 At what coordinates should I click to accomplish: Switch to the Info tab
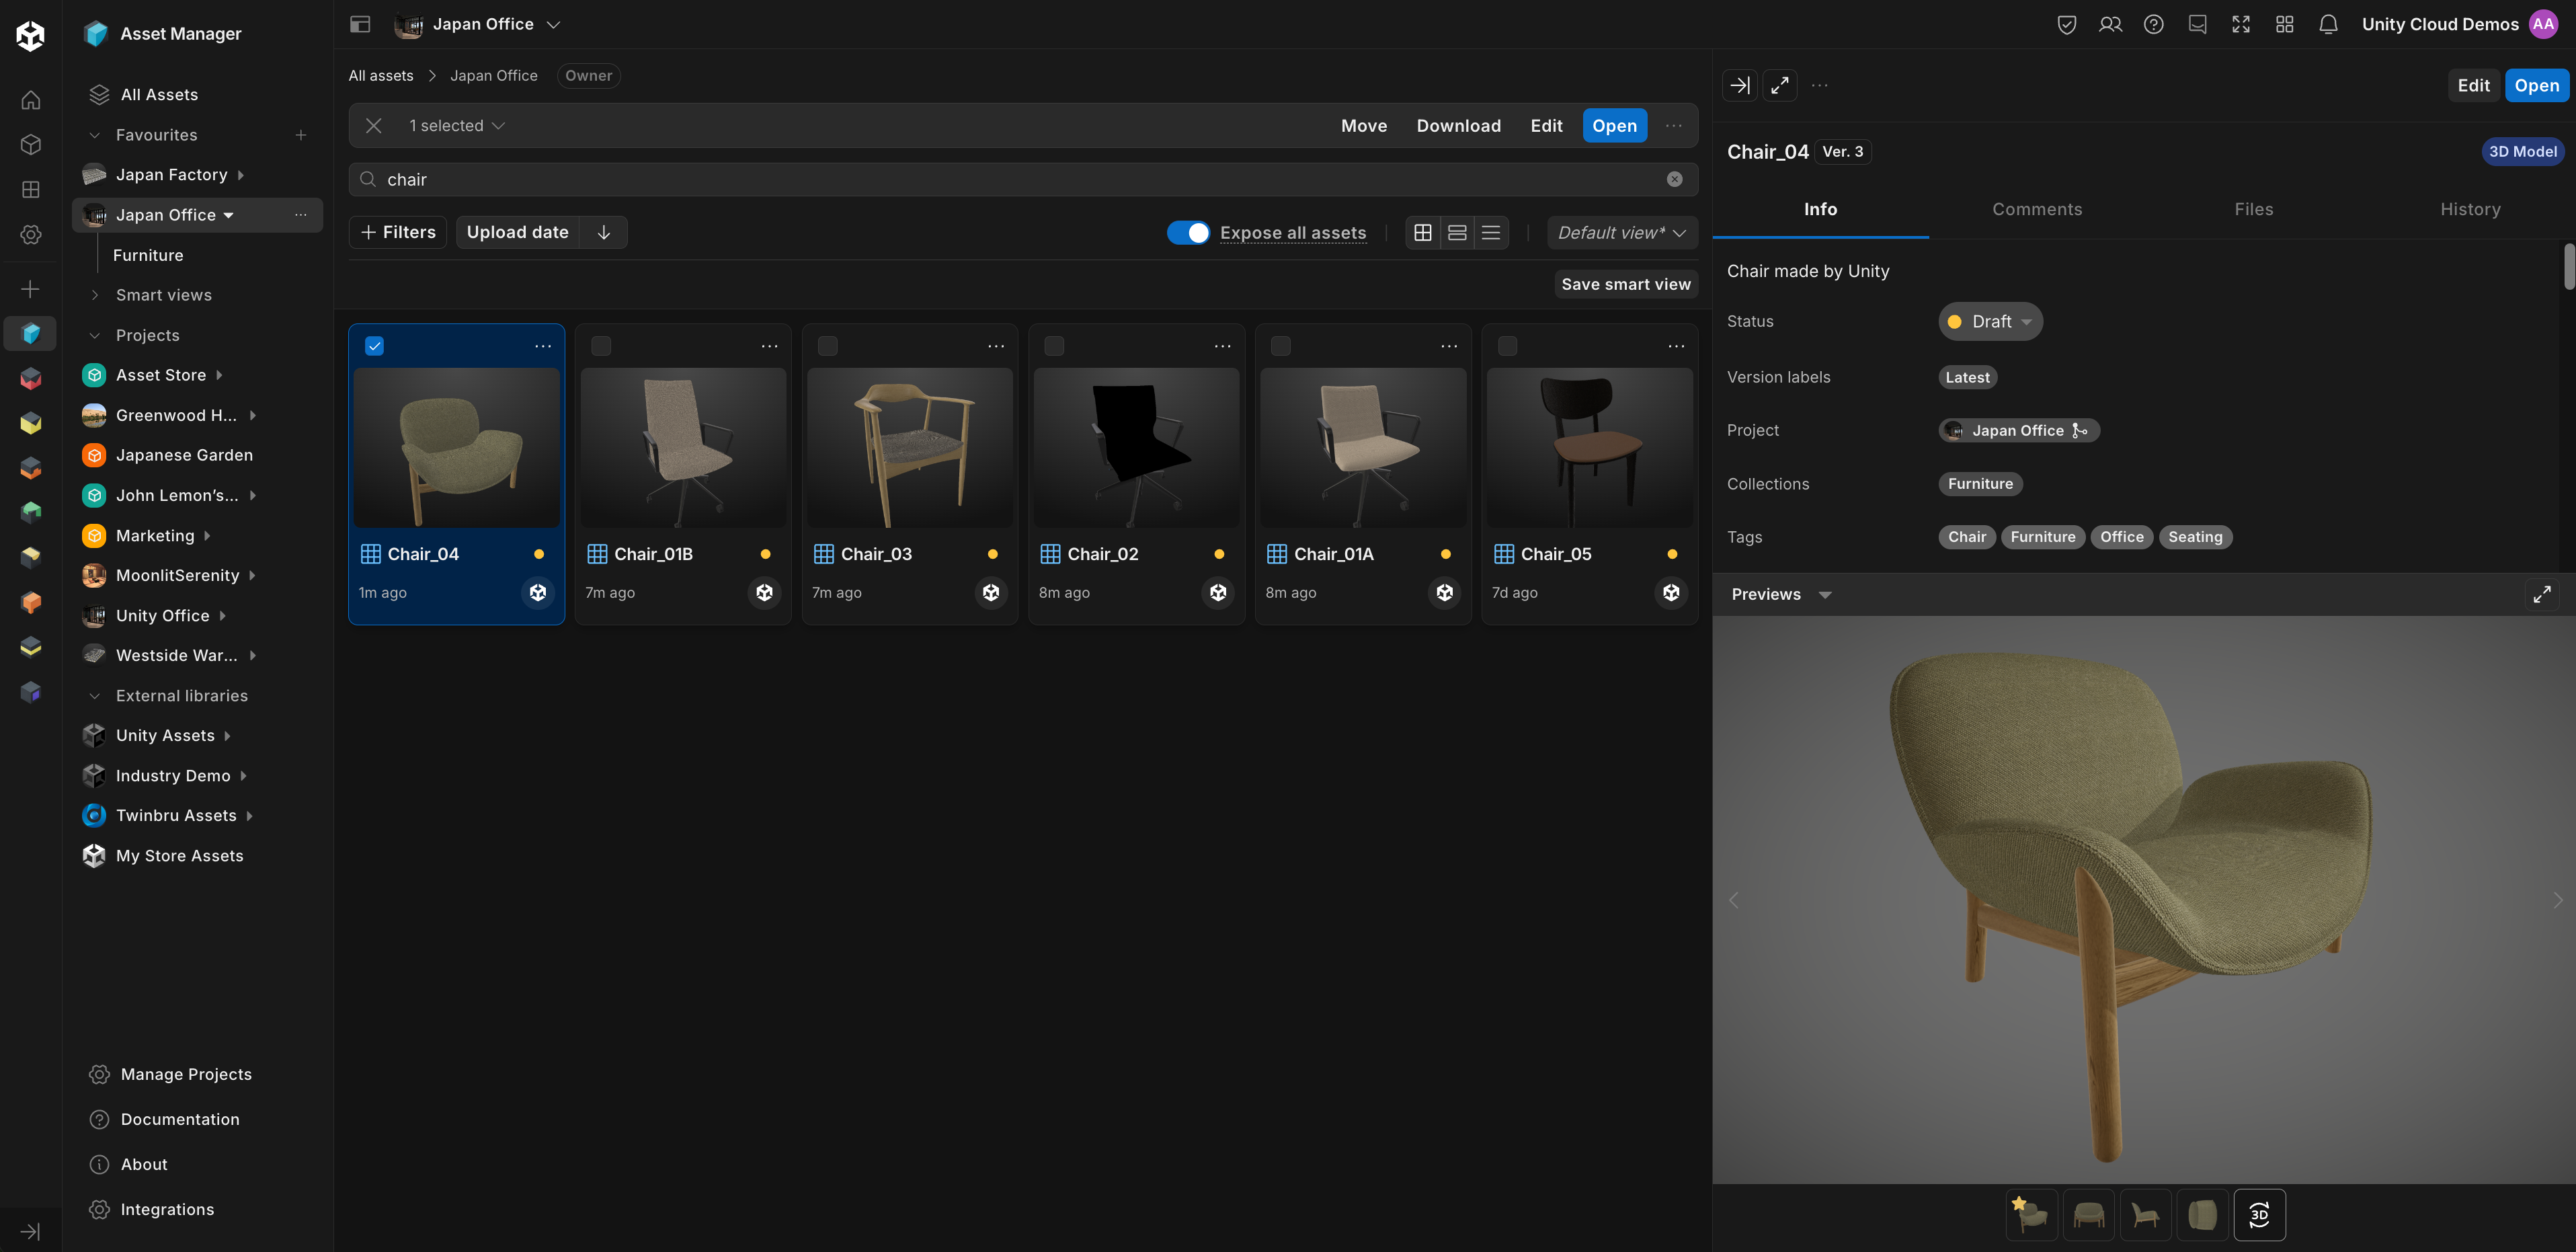coord(1821,209)
